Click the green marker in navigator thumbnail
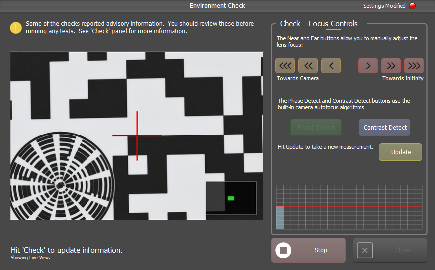This screenshot has width=435, height=270. pos(231,198)
